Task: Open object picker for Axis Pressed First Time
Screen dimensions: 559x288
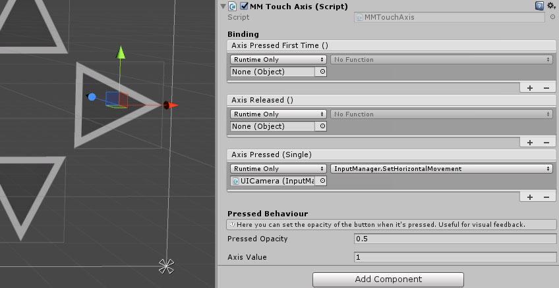Action: tap(322, 72)
